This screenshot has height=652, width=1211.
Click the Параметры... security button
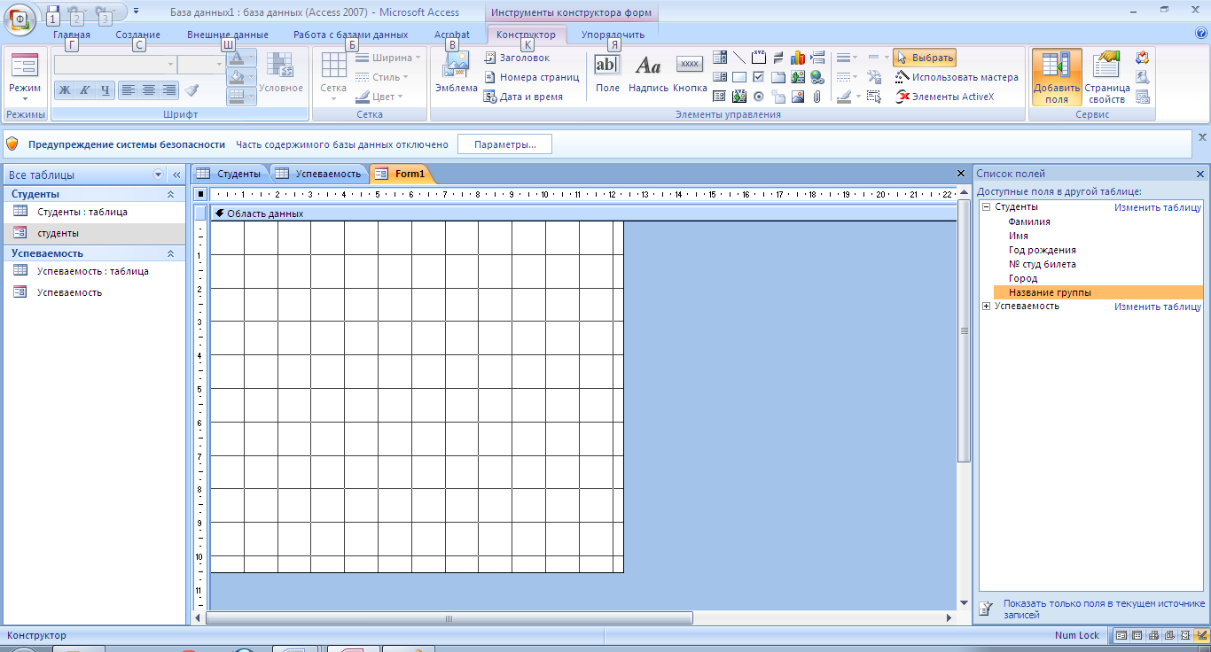[504, 144]
